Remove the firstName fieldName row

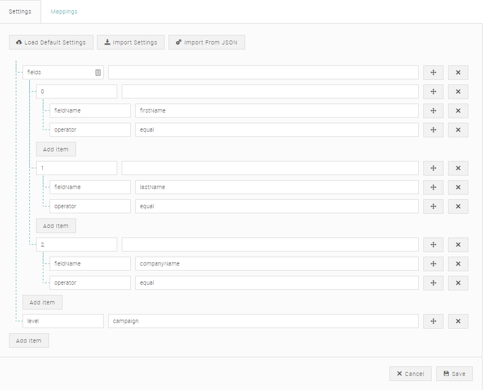click(x=458, y=111)
